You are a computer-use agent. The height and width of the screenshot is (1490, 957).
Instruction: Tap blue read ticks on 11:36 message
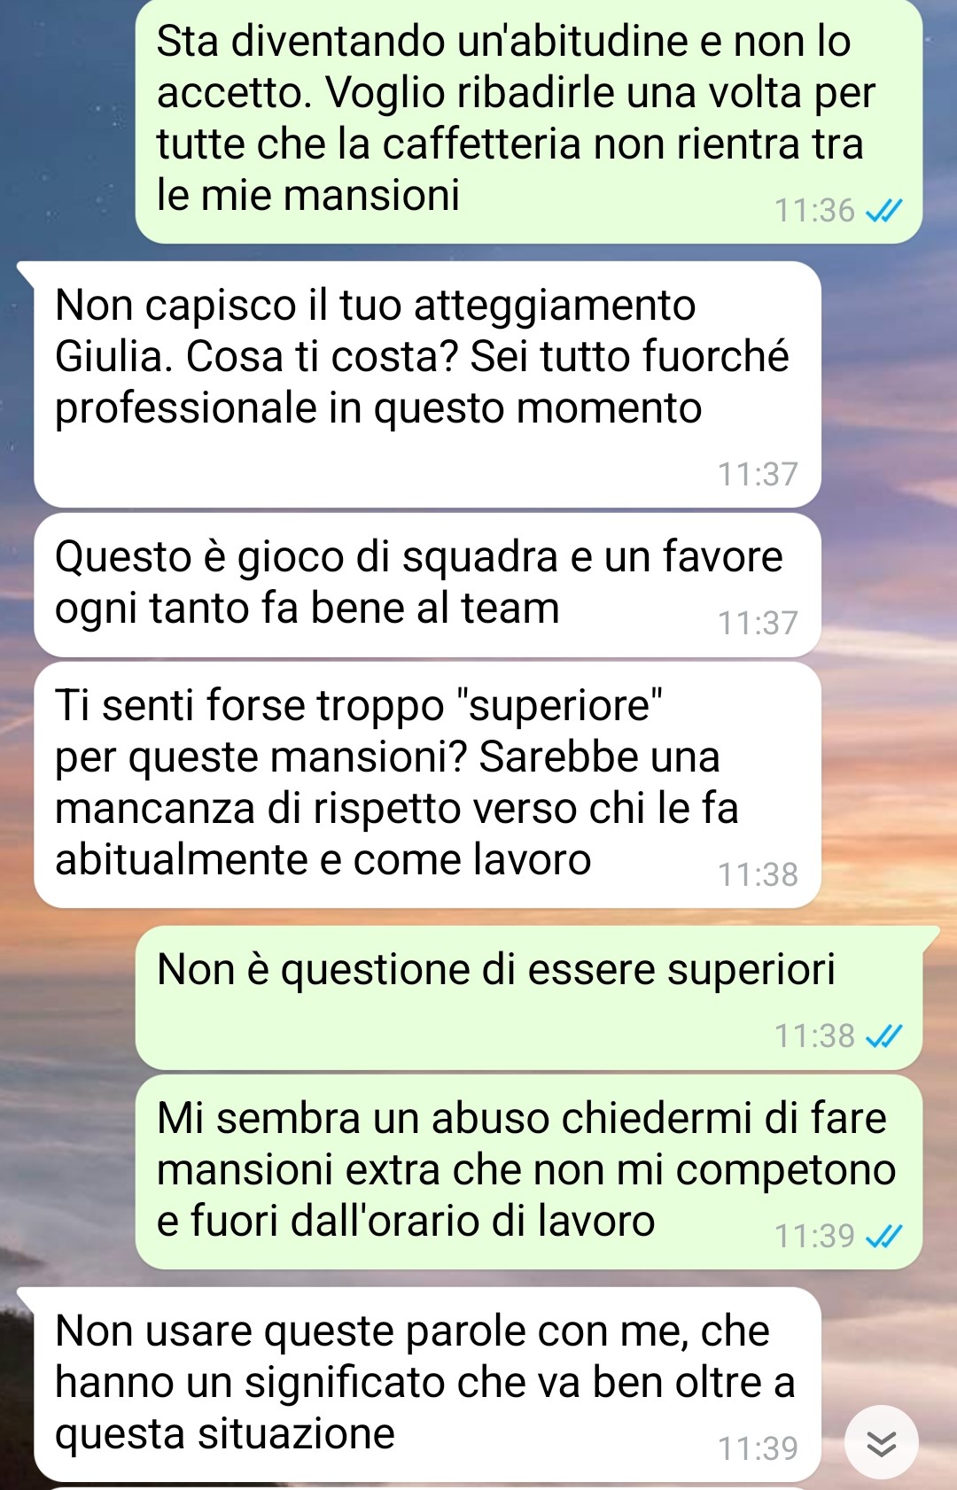pyautogui.click(x=883, y=211)
